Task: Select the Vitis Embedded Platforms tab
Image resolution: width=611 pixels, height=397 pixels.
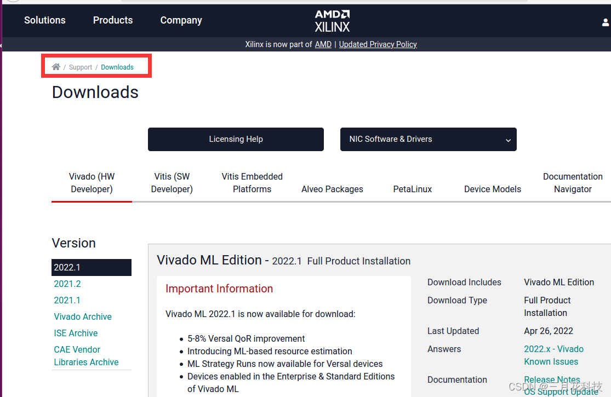Action: tap(252, 183)
